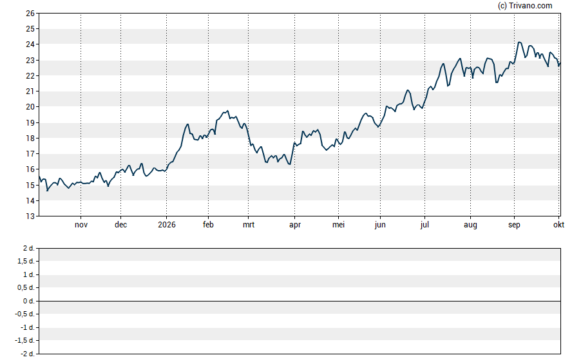Click the price axis value 24
The image size is (572, 364).
(x=30, y=44)
